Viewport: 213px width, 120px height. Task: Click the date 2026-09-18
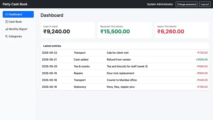[49, 80]
